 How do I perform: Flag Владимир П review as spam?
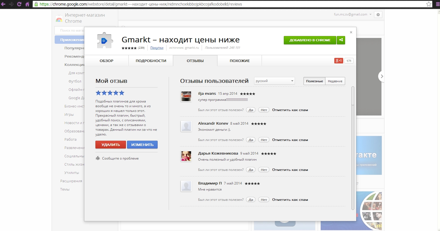pos(290,200)
